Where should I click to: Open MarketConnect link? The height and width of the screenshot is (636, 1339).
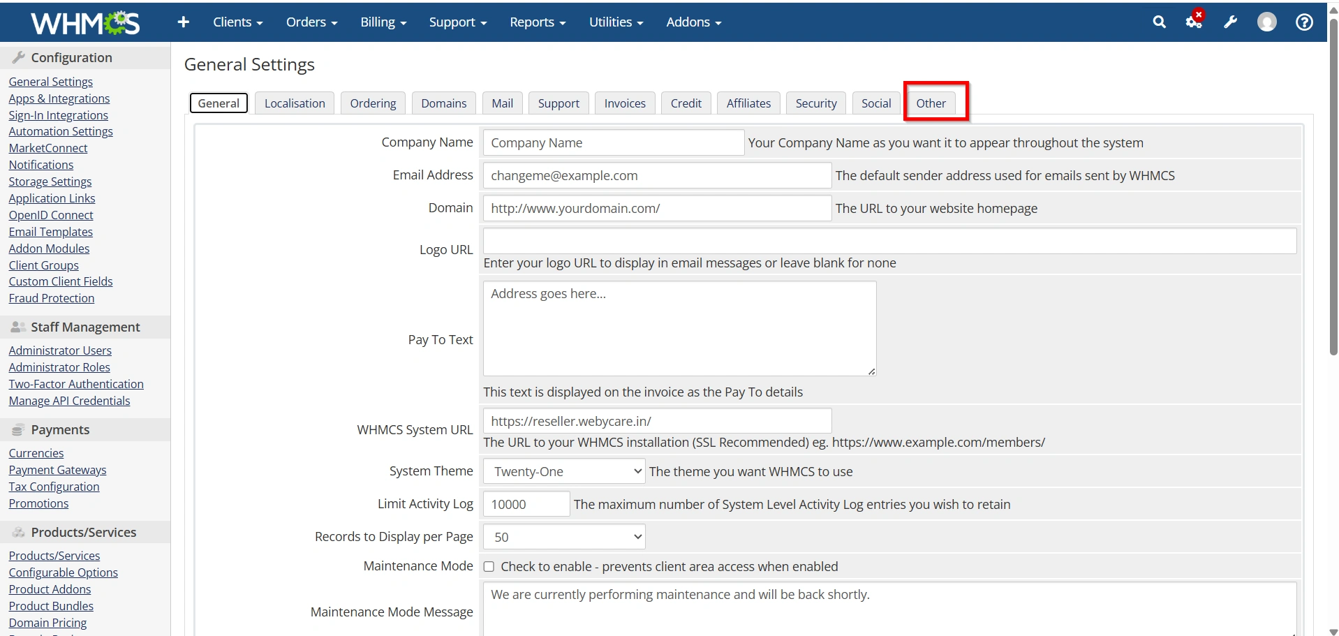click(48, 148)
